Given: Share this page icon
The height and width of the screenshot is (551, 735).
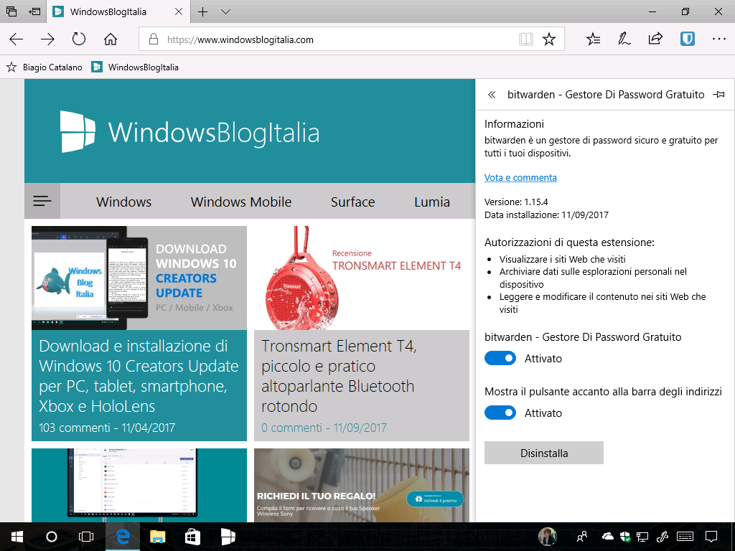Looking at the screenshot, I should pos(655,39).
